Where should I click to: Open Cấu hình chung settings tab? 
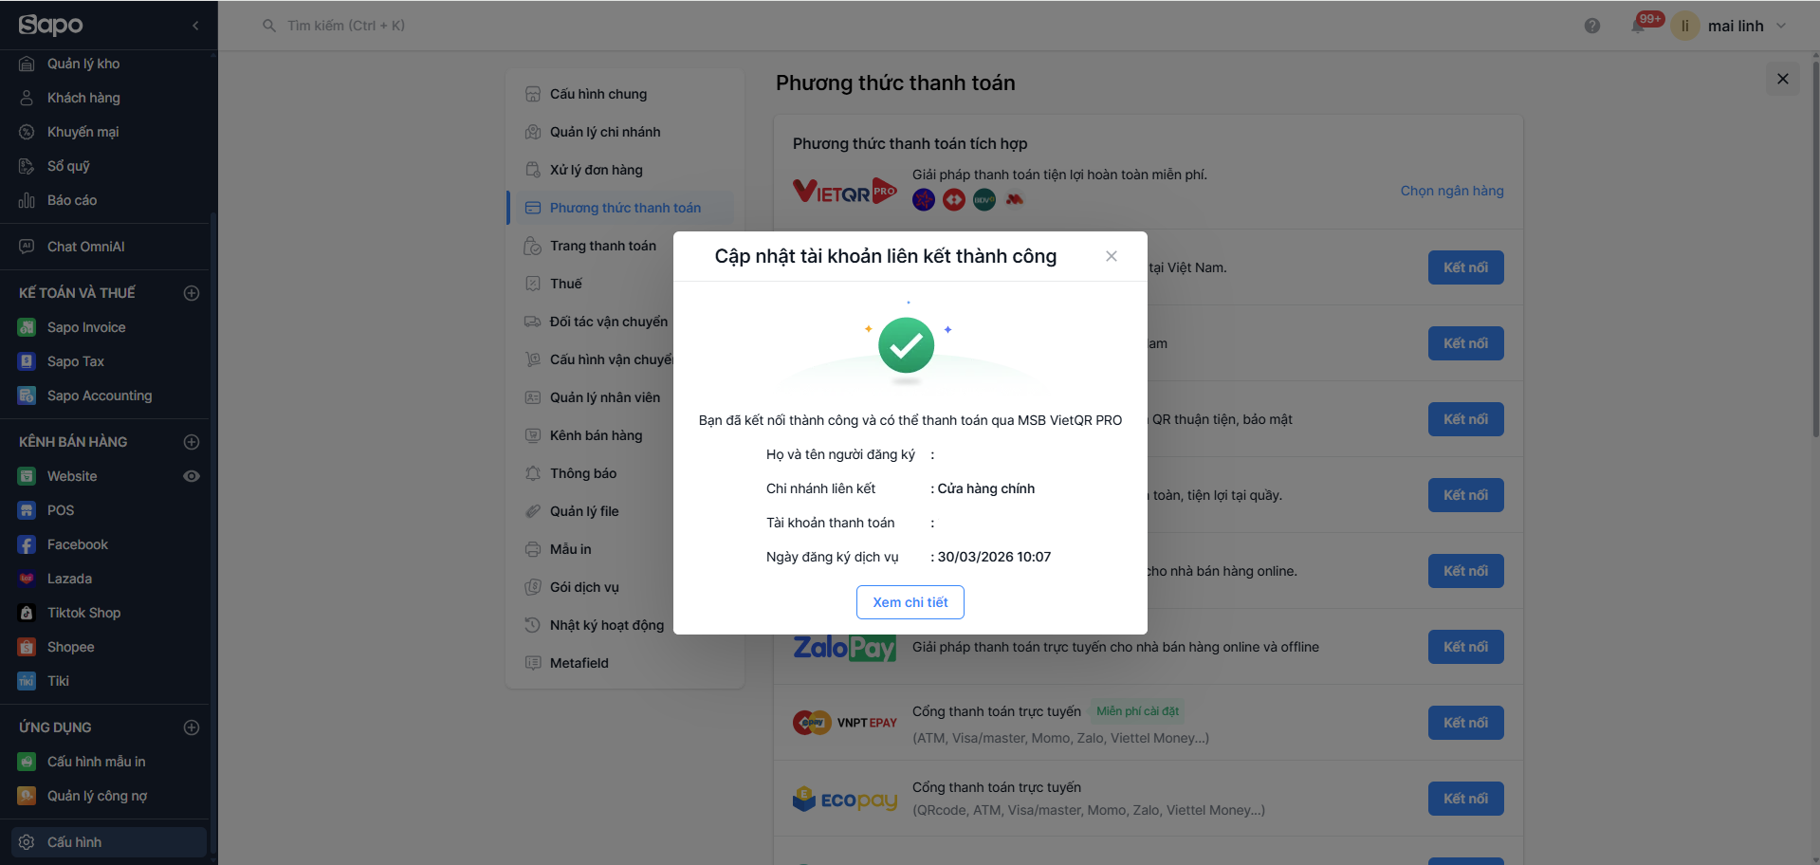(x=597, y=94)
